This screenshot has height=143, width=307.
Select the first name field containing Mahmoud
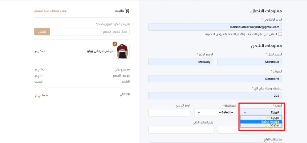(x=250, y=62)
